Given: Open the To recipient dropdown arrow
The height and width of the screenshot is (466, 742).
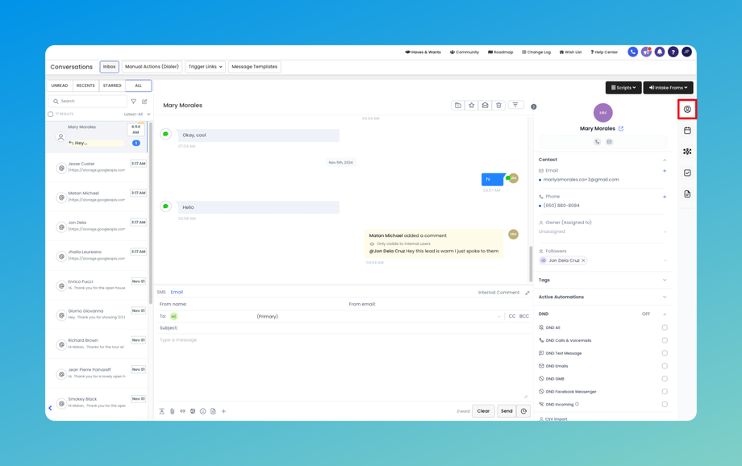Looking at the screenshot, I should pyautogui.click(x=498, y=317).
